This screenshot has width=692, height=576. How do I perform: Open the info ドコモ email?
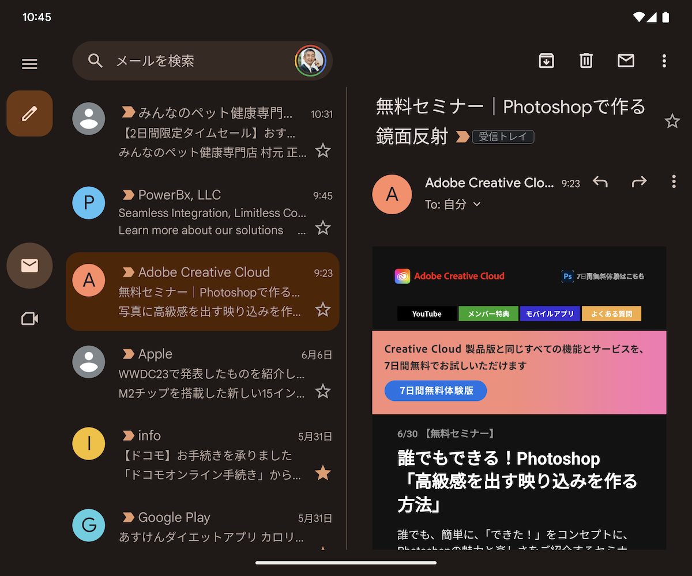[202, 455]
